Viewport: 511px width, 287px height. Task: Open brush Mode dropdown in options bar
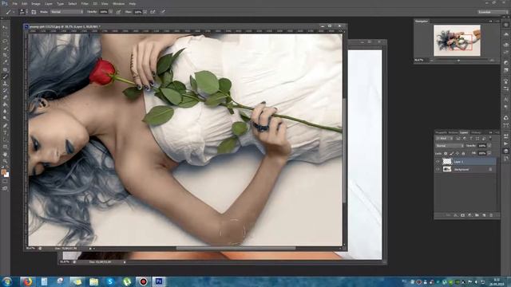(x=66, y=12)
